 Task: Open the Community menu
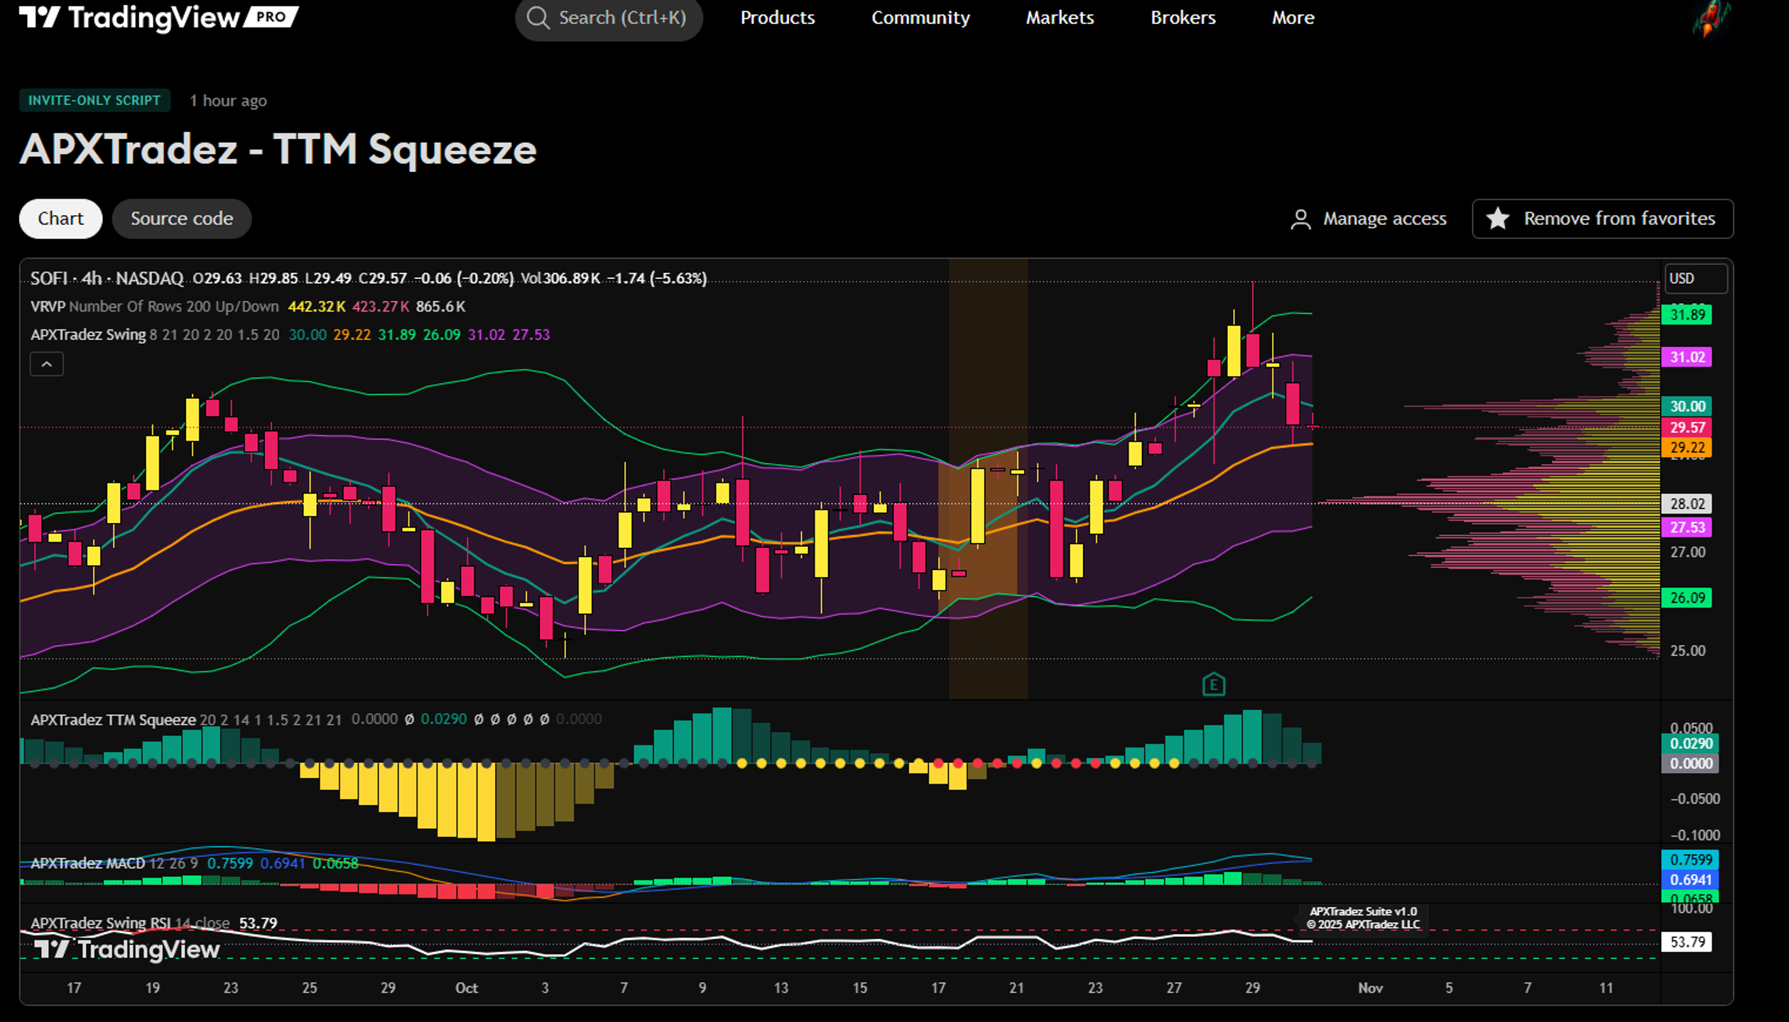920,18
